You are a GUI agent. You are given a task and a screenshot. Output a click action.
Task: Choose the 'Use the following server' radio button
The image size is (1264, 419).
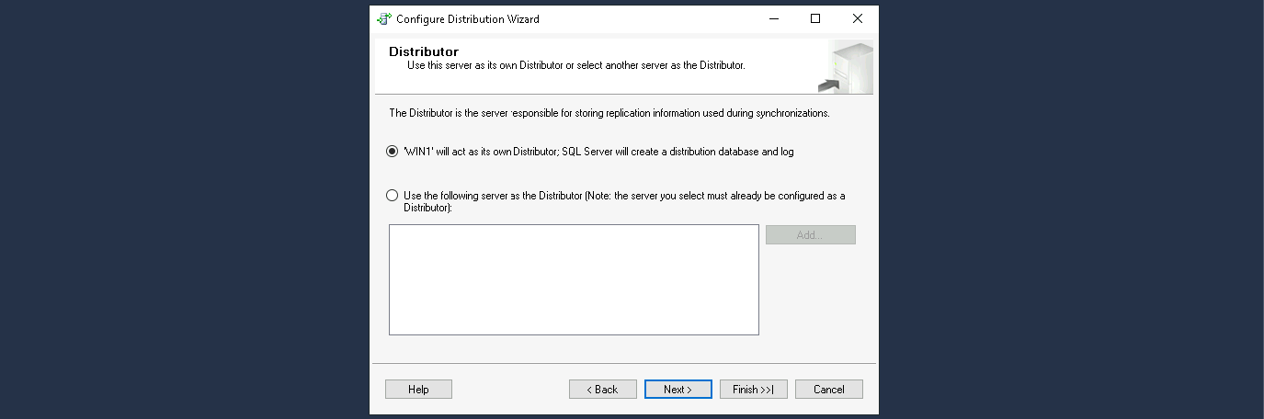point(393,196)
